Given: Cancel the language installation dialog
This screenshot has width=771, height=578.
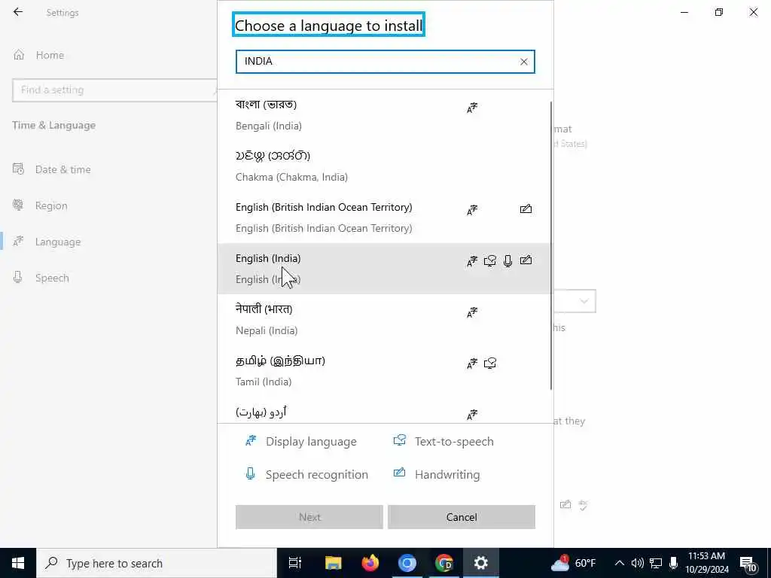Looking at the screenshot, I should coord(462,517).
